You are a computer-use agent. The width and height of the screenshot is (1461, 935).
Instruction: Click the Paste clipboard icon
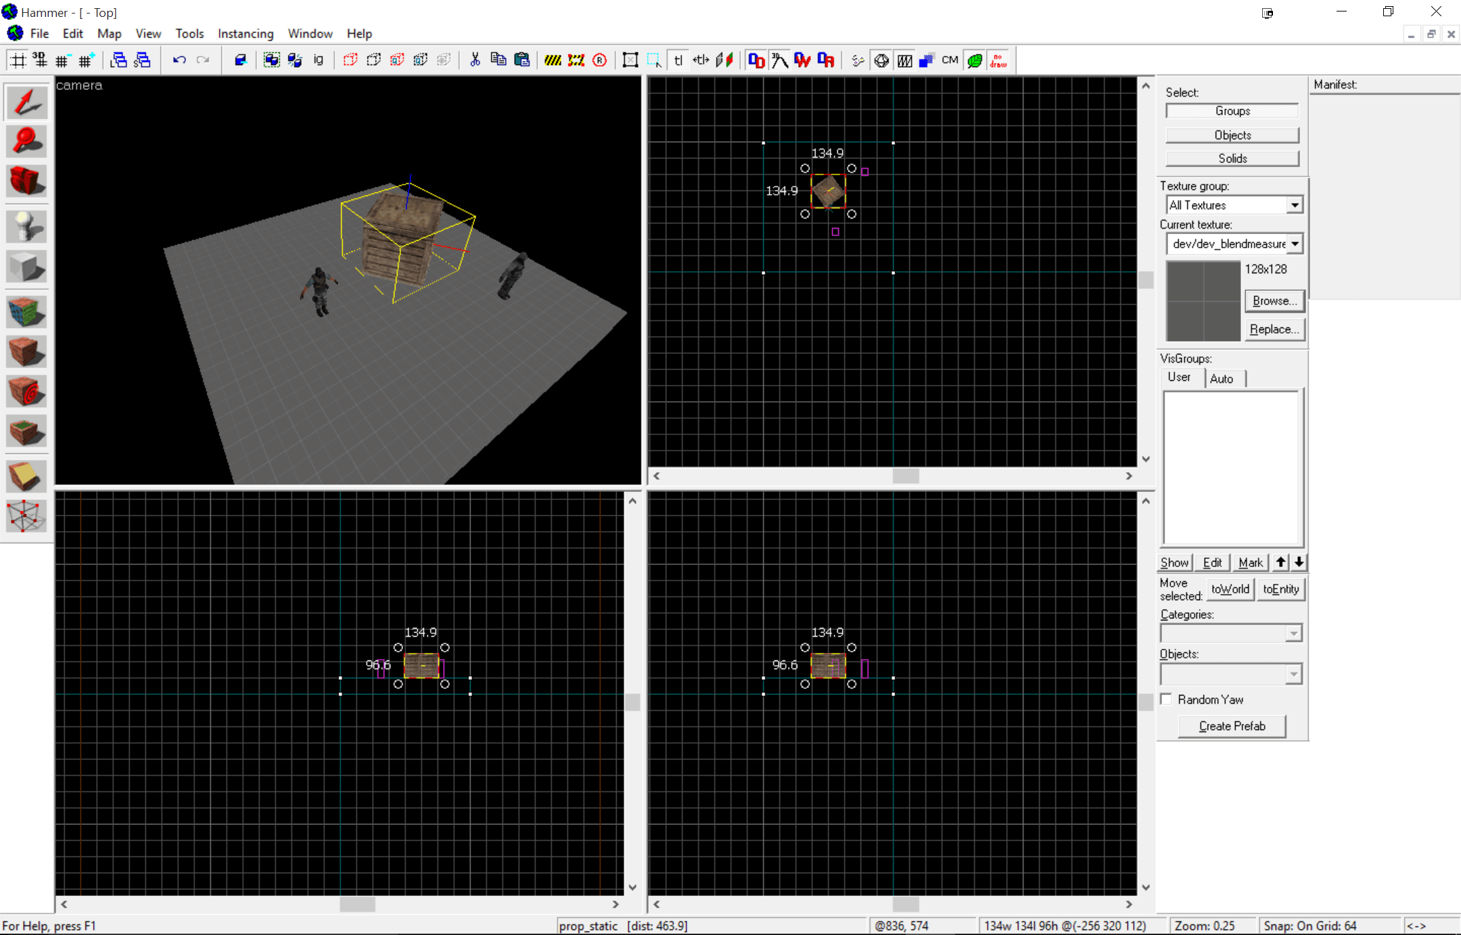tap(521, 60)
